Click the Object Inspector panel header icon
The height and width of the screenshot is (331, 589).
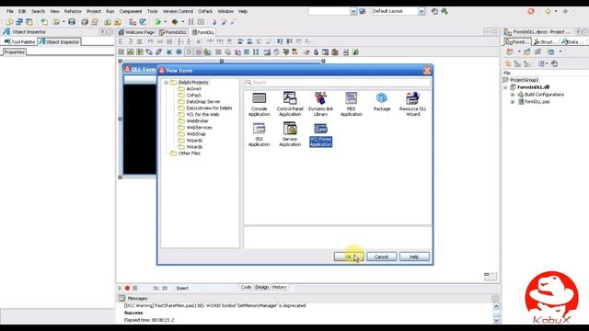click(6, 32)
